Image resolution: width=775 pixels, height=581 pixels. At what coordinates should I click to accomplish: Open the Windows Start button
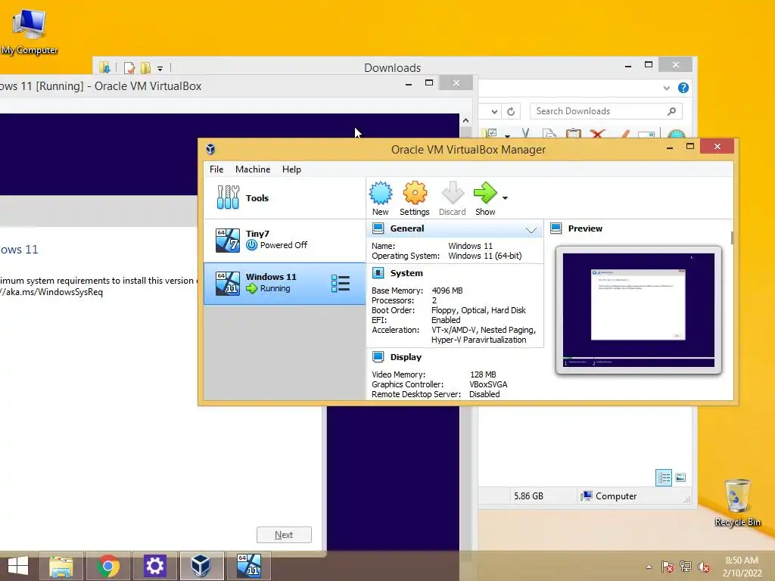click(18, 566)
